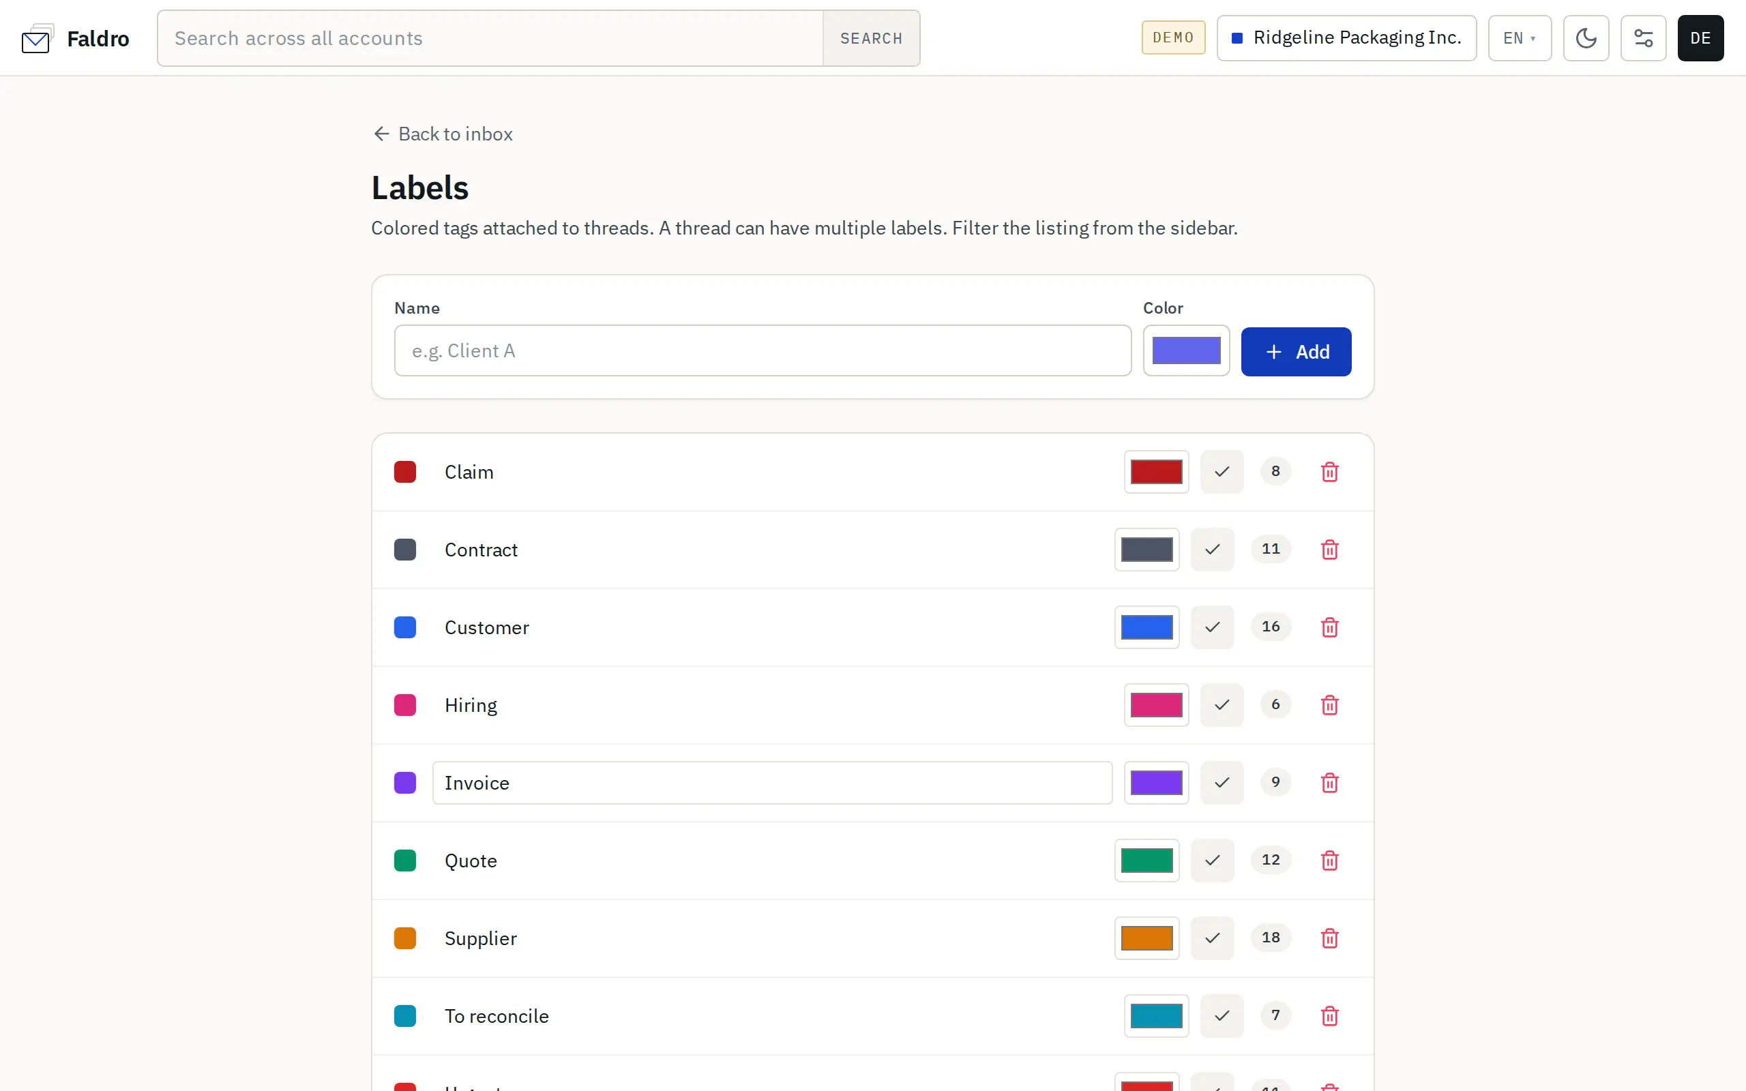Delete the Supplier label

coord(1329,938)
